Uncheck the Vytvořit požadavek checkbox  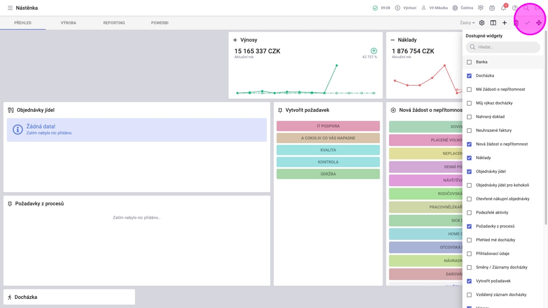pyautogui.click(x=469, y=281)
